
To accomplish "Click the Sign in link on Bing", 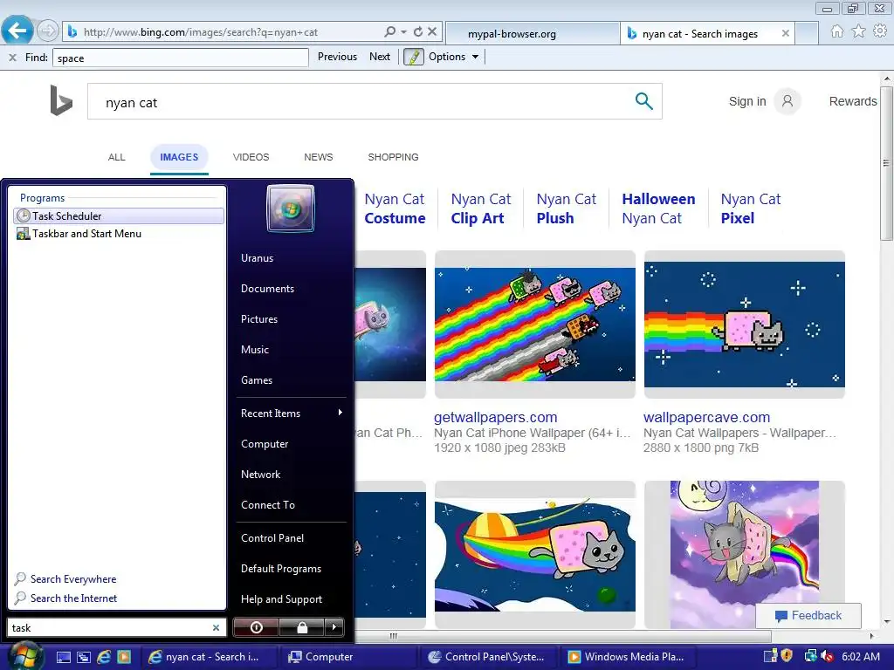I will tap(747, 101).
